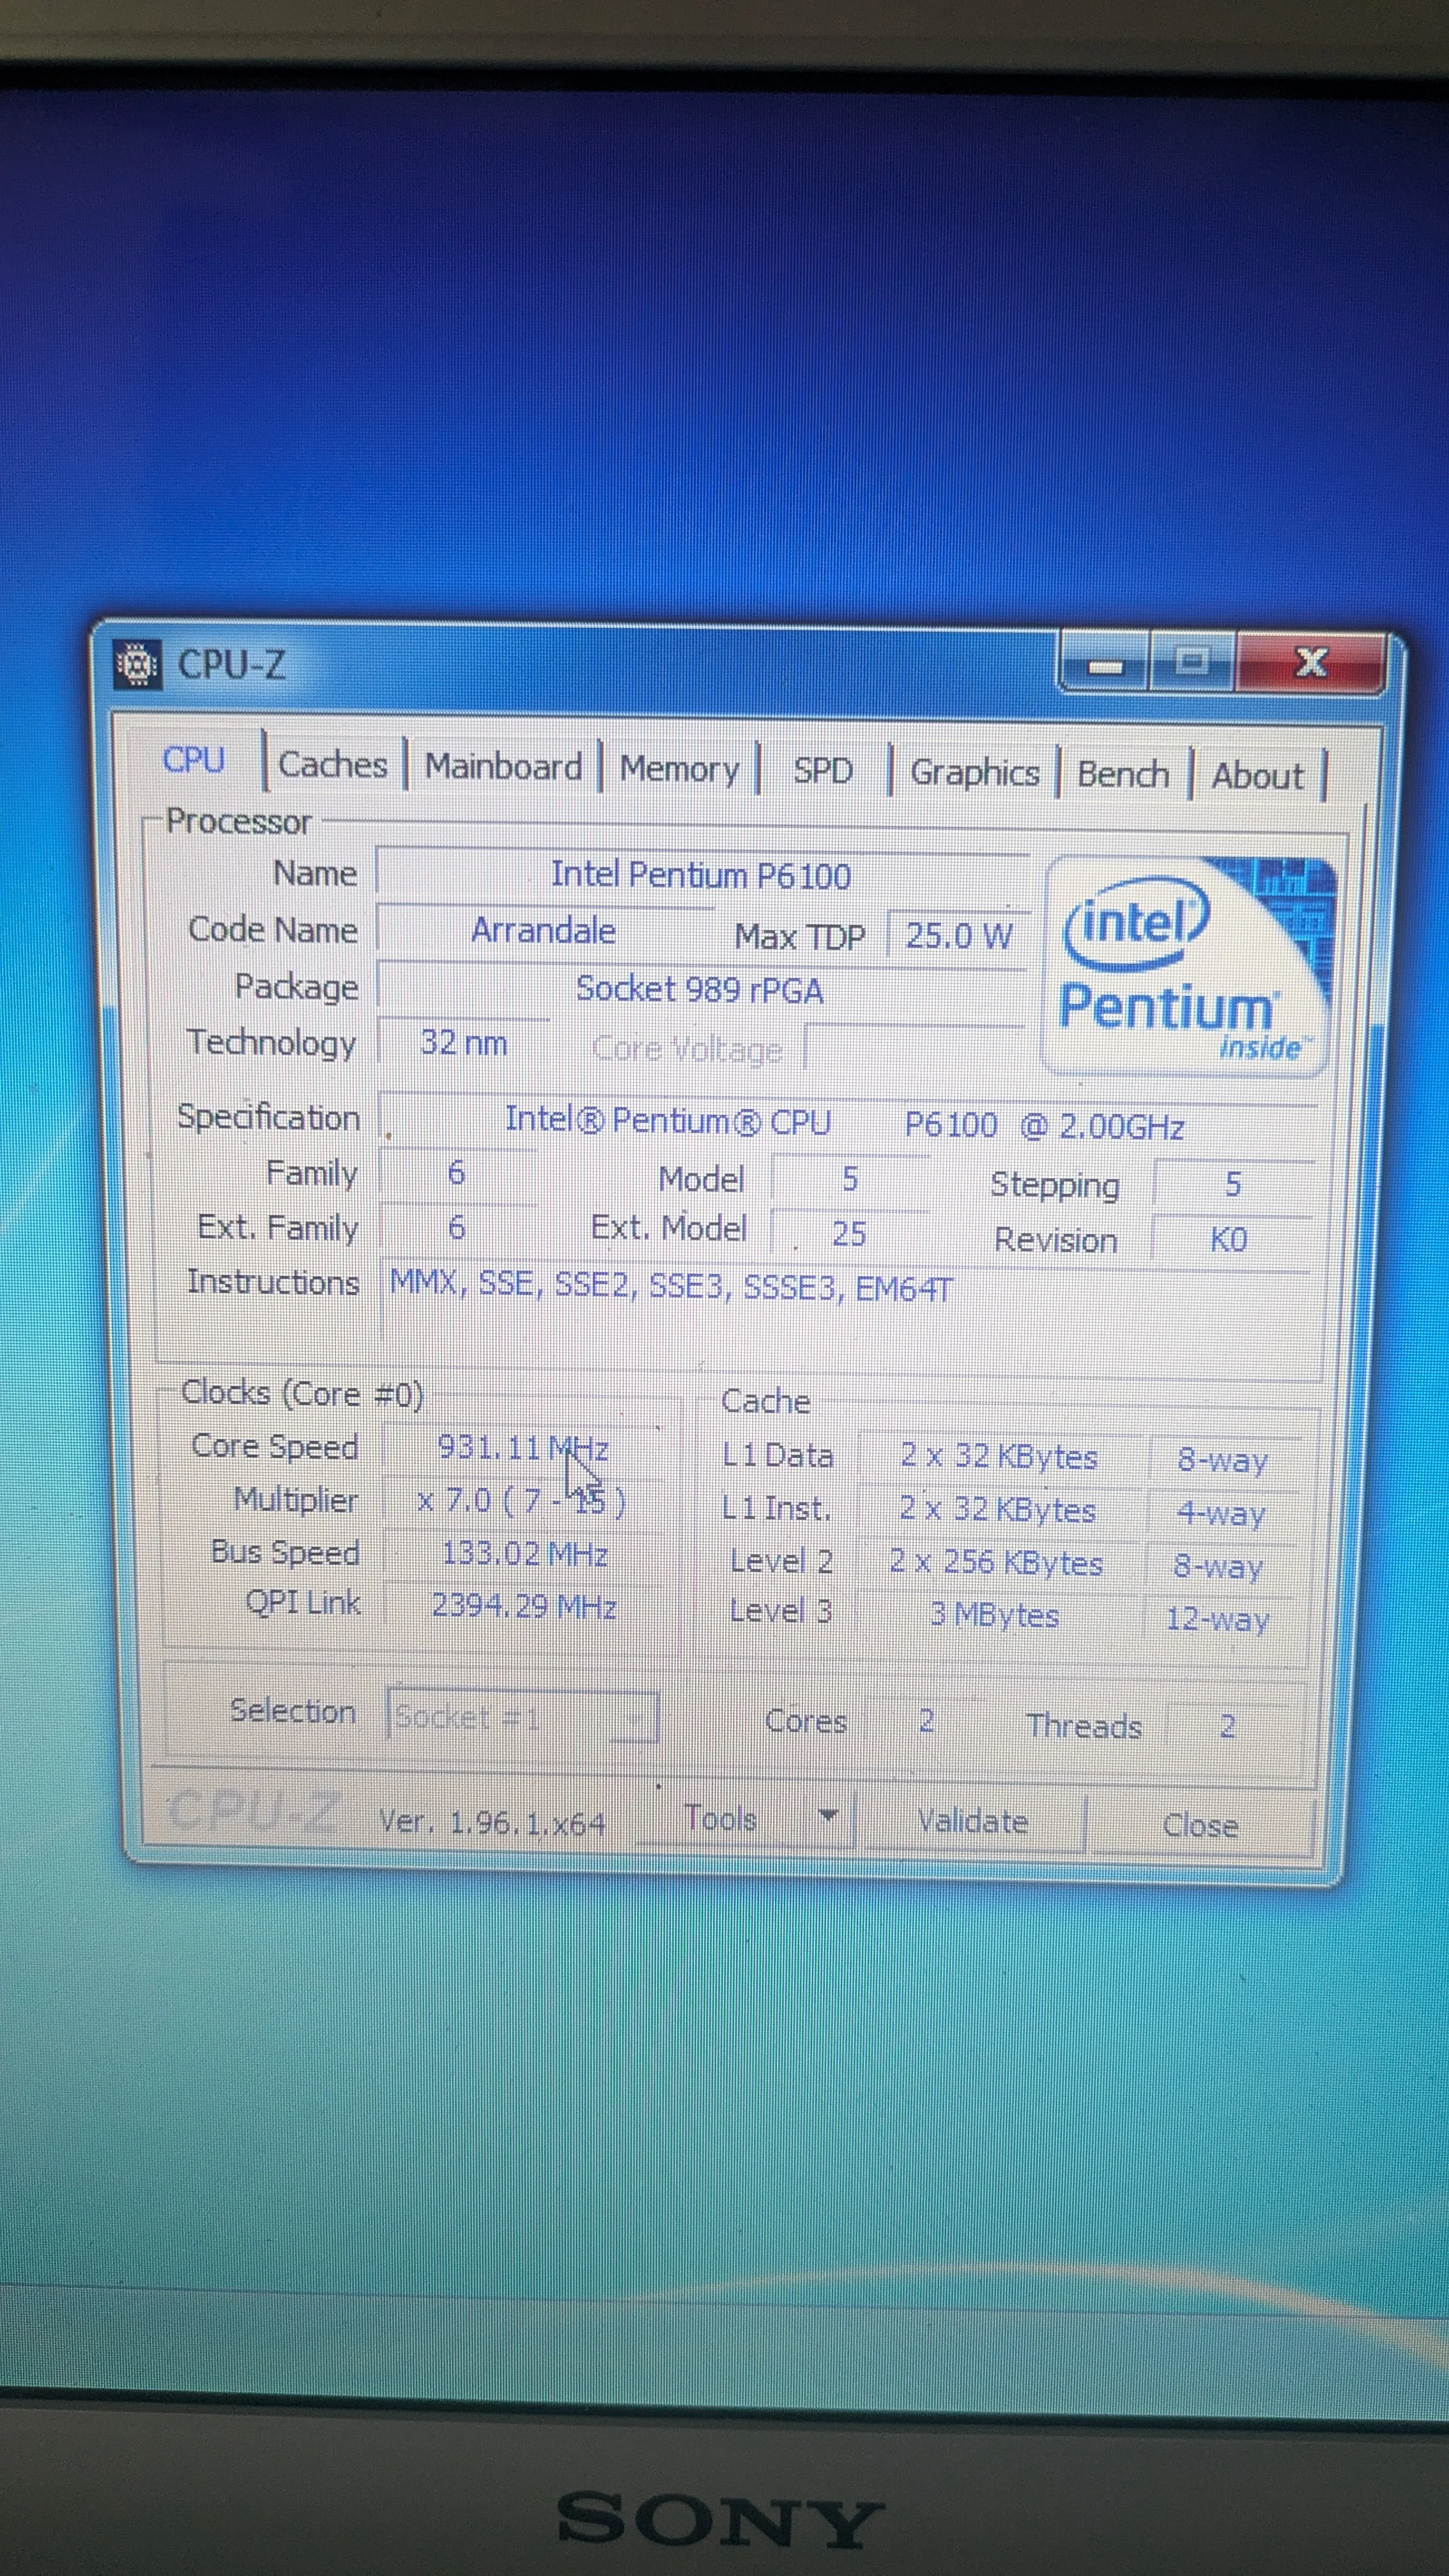Click the technology value 32 nm
Viewport: 1449px width, 2576px height.
[x=464, y=1043]
